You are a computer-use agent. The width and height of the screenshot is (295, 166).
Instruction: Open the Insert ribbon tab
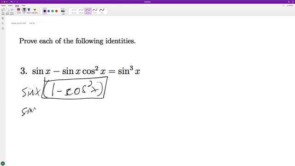coord(10,6)
